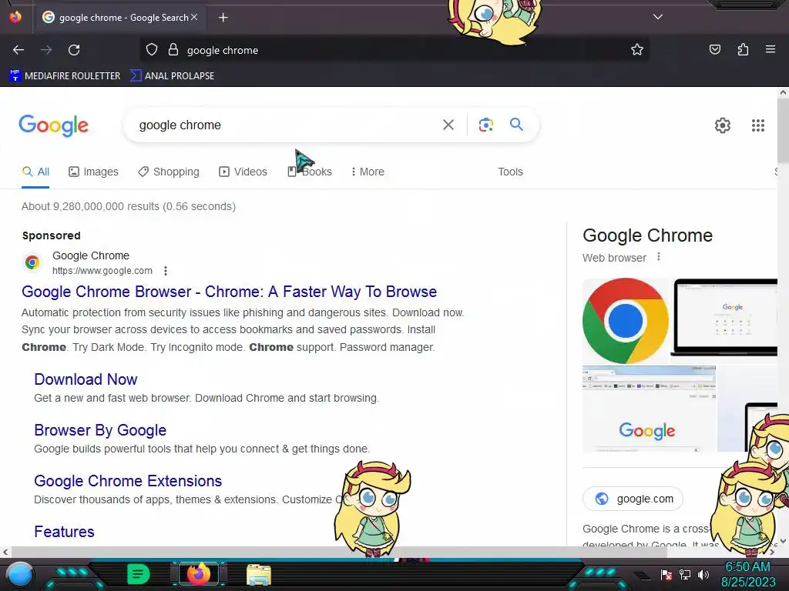Open tracking protection shield icon
789x591 pixels.
(x=152, y=50)
